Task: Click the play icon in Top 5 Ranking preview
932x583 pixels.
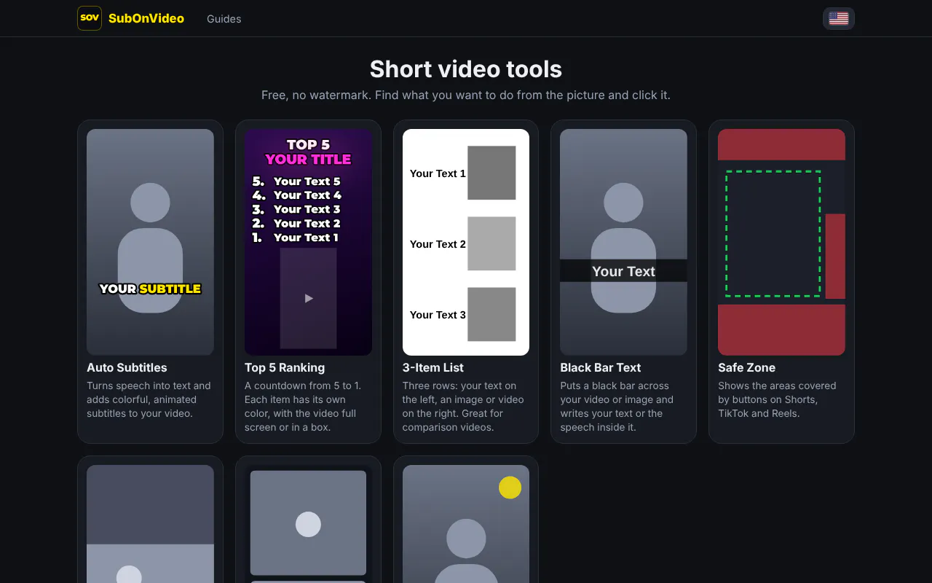Action: tap(309, 298)
